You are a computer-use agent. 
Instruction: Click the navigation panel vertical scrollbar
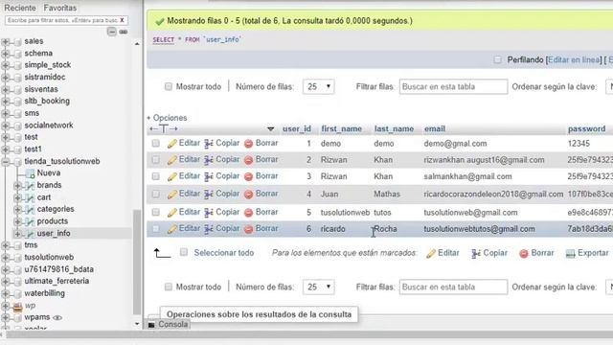[137, 262]
